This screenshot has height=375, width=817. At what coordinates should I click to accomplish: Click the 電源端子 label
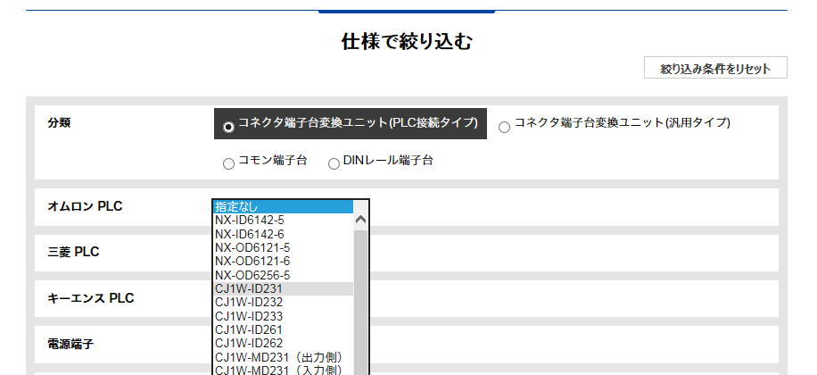pos(70,345)
